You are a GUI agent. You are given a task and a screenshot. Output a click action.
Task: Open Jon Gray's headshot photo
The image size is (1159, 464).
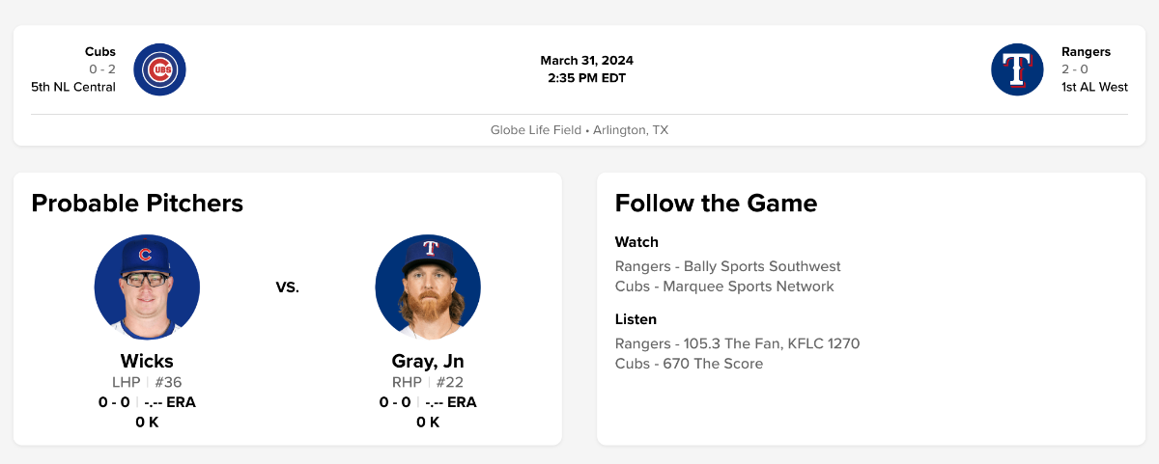point(428,287)
